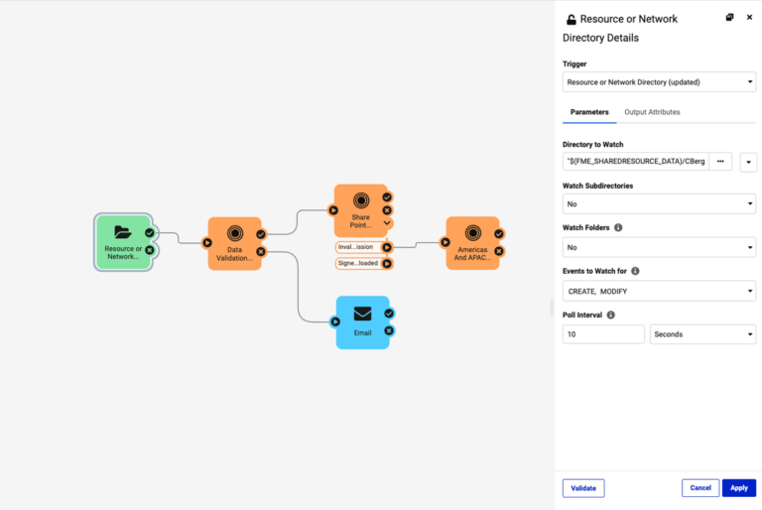This screenshot has width=762, height=510.
Task: Select the Data Validation workspace node
Action: (234, 243)
